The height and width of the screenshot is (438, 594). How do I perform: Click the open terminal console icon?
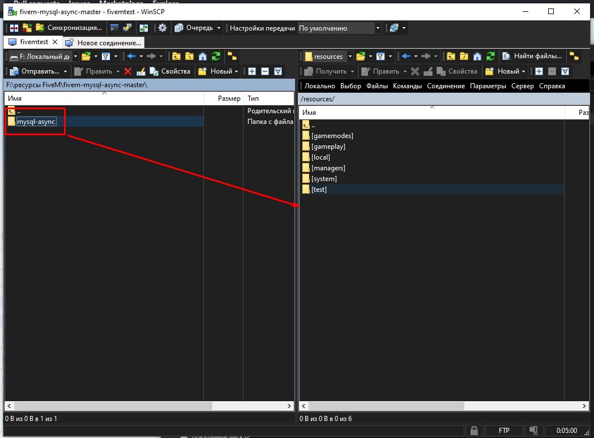tap(114, 28)
